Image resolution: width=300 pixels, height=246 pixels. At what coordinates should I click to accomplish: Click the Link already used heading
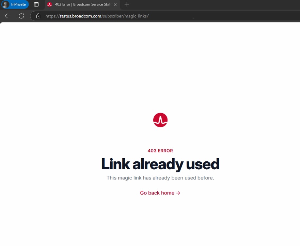point(160,164)
